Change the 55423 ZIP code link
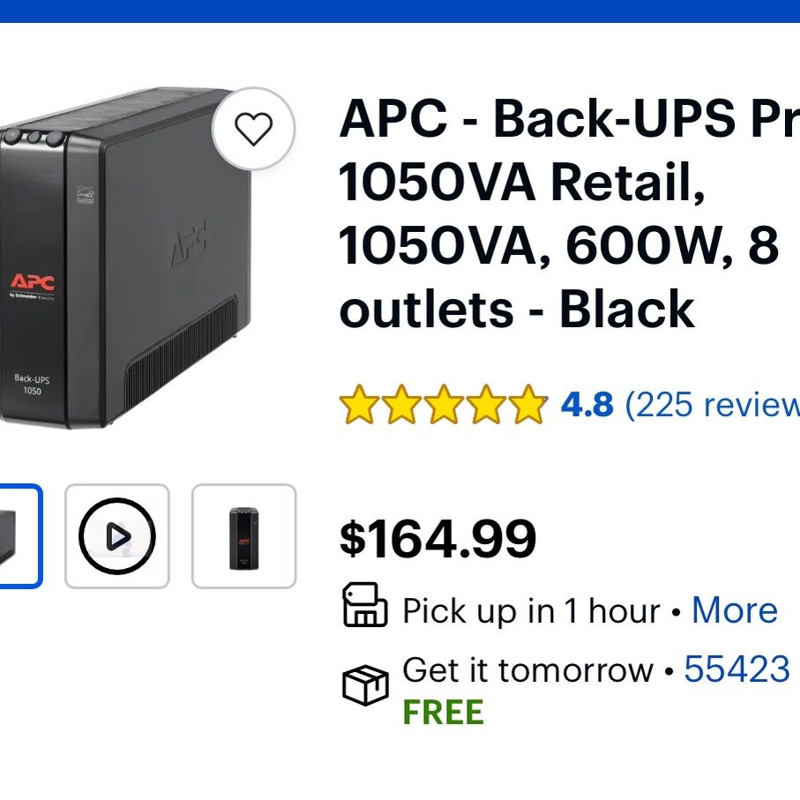Image resolution: width=800 pixels, height=800 pixels. click(737, 669)
